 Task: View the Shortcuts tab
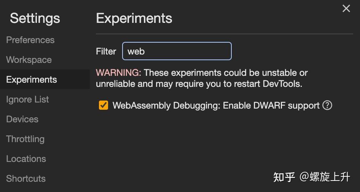click(x=26, y=179)
